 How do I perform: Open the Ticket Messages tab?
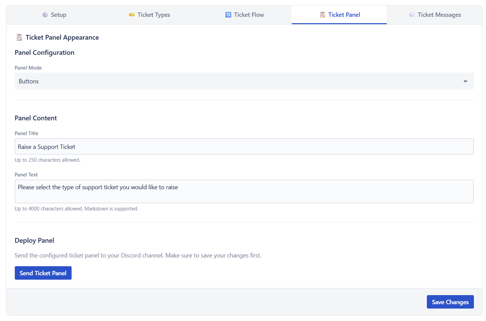(435, 14)
